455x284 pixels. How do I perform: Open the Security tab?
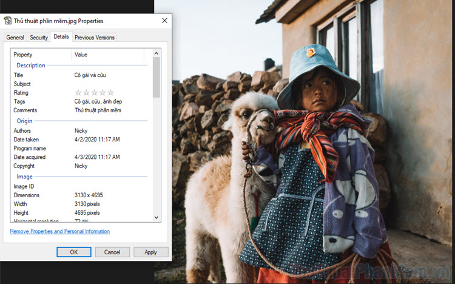coord(39,38)
